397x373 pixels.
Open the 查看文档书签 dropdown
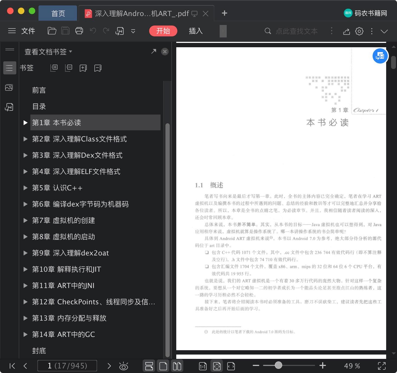pos(48,52)
